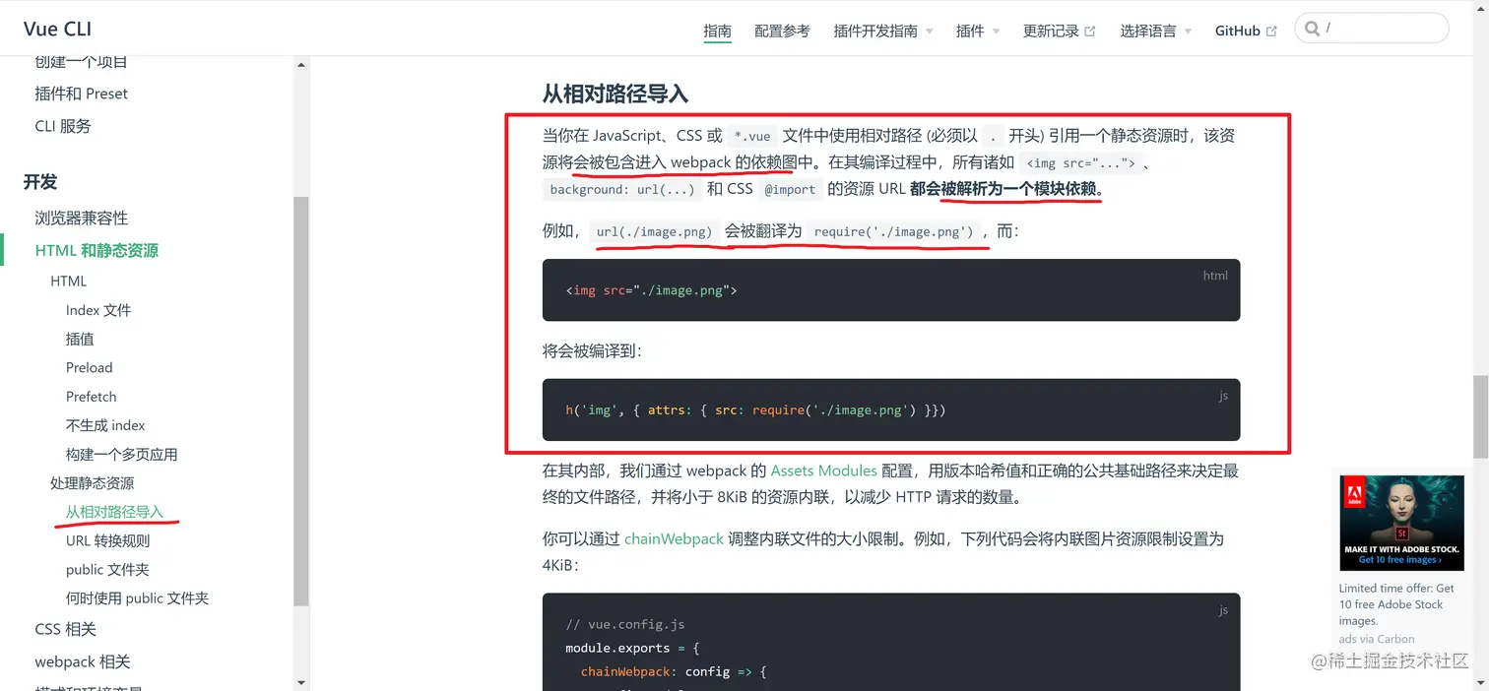
Task: Click the background: url(...) inline code
Action: tap(622, 190)
